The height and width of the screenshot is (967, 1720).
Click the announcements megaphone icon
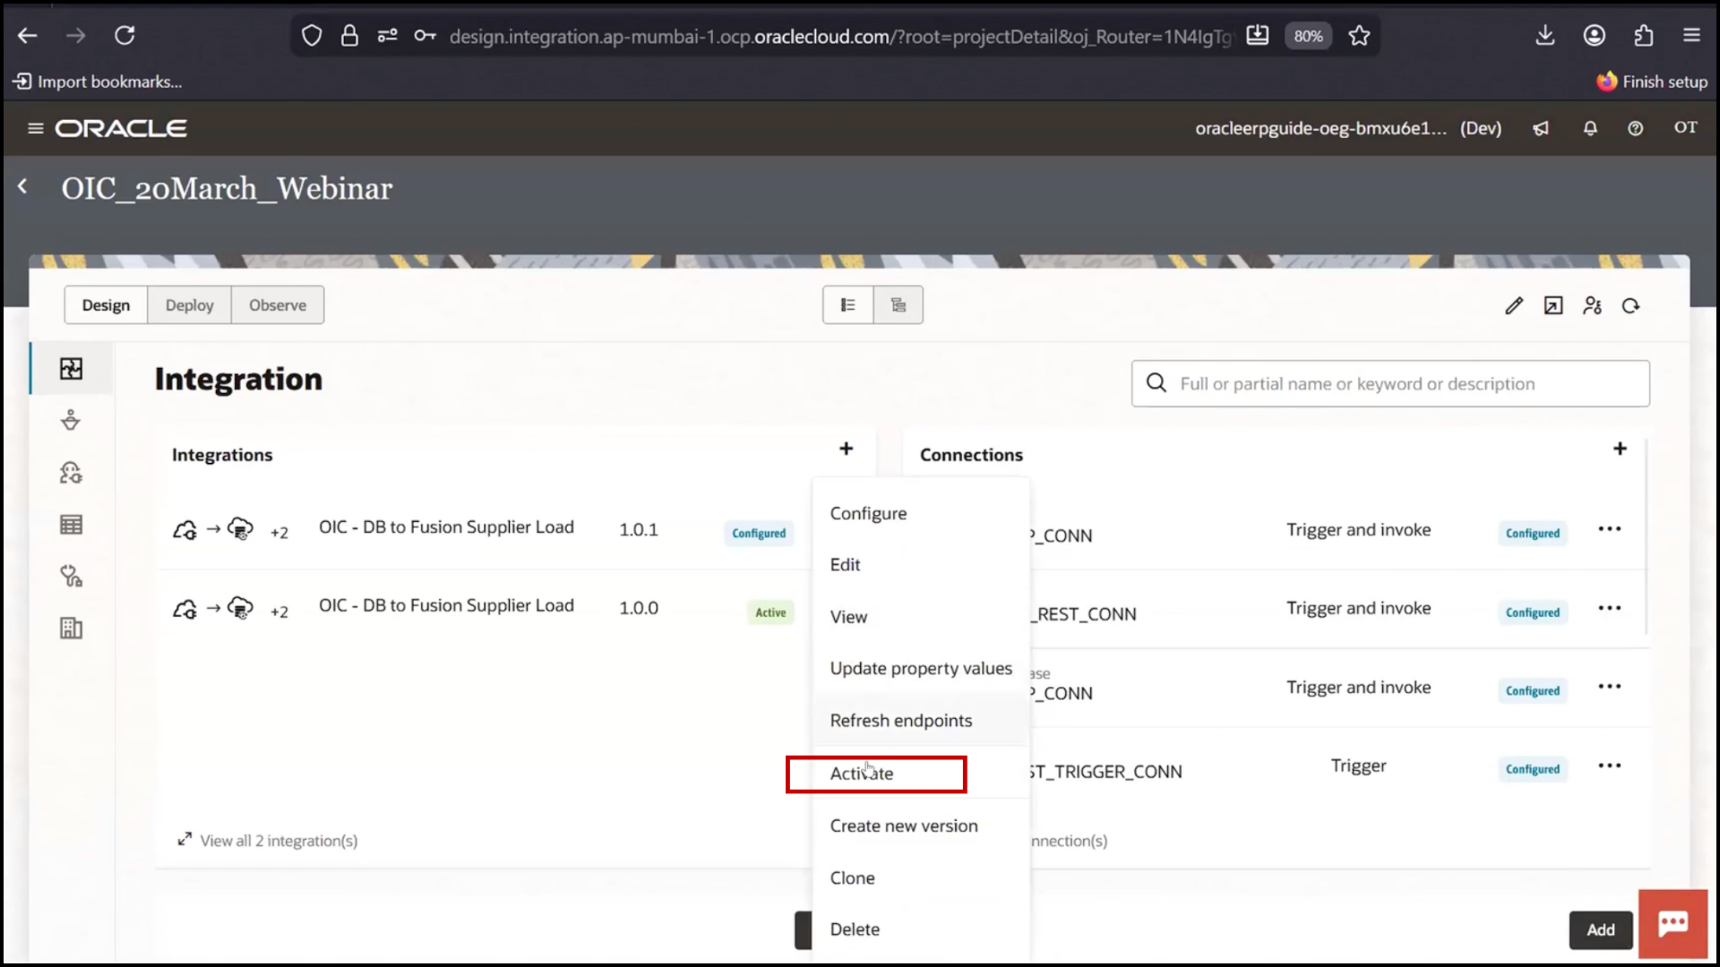(1541, 128)
